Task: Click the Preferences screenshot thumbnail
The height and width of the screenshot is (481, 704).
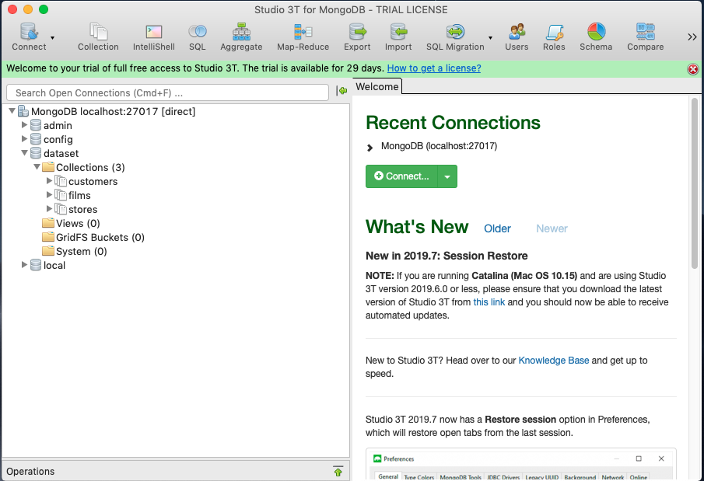Action: point(521,464)
